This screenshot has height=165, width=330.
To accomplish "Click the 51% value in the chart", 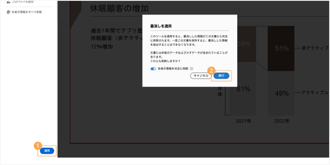I will (282, 48).
